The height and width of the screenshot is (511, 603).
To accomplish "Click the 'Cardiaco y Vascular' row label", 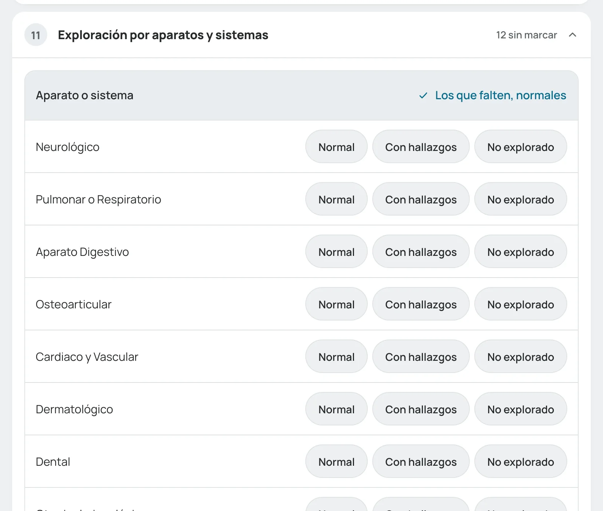I will click(87, 357).
